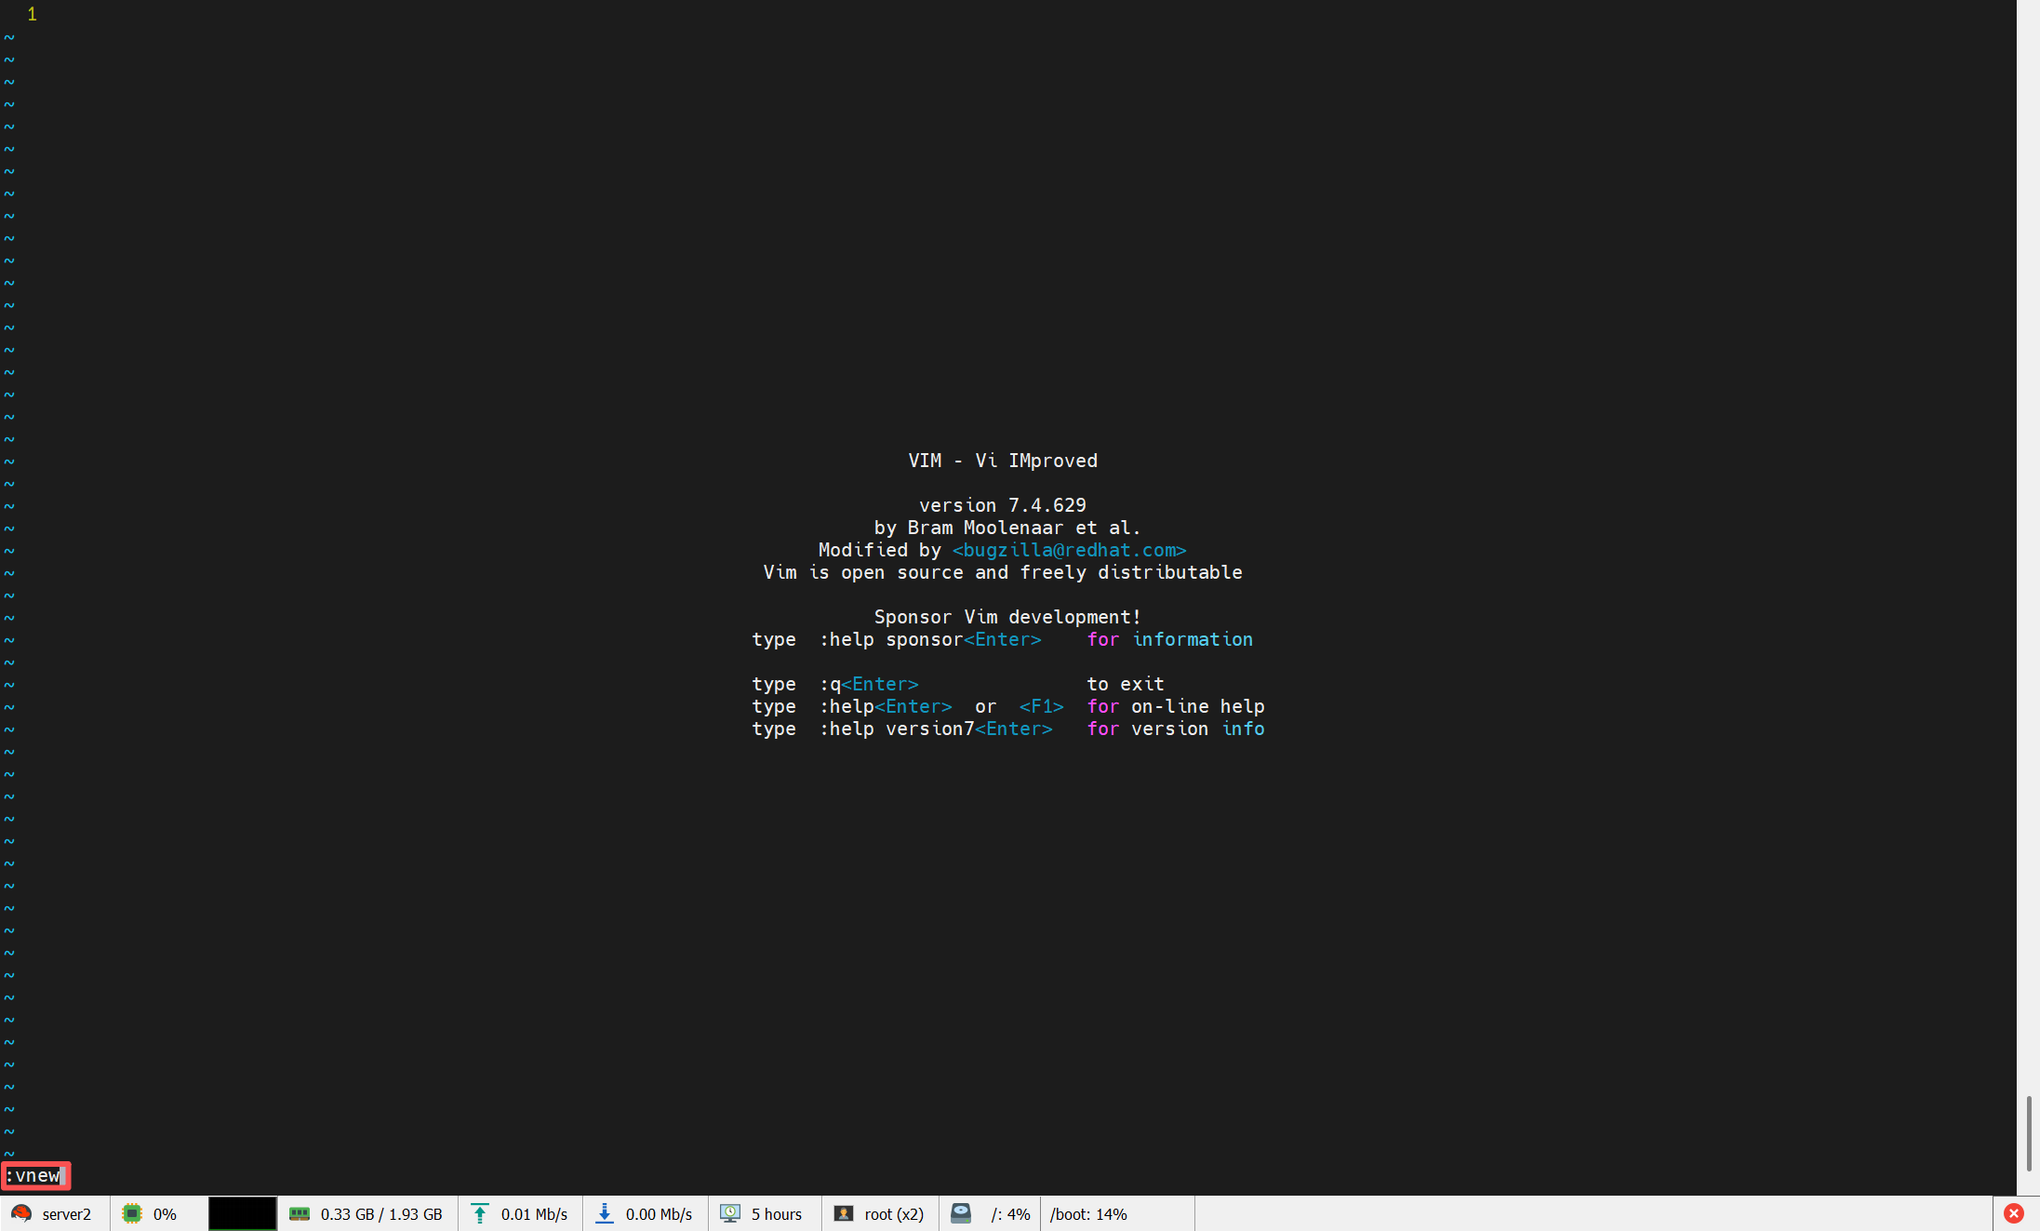
Task: Click the '0%' CPU usage value
Action: pyautogui.click(x=165, y=1214)
